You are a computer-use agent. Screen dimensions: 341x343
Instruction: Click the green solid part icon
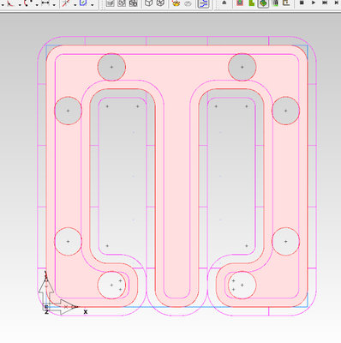coord(251,3)
